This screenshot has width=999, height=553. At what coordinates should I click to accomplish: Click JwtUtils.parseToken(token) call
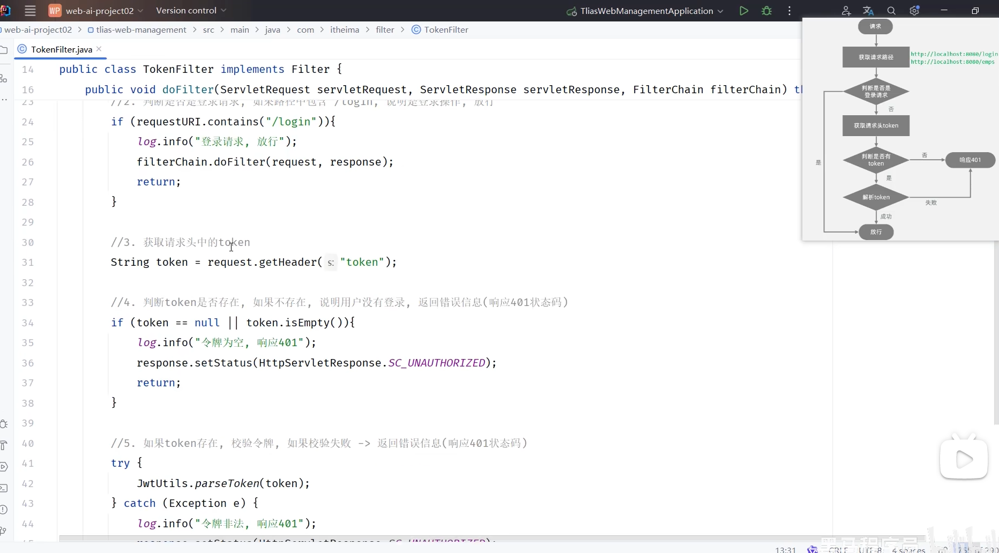pyautogui.click(x=223, y=483)
